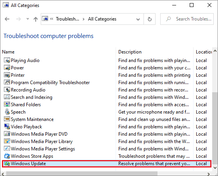Click 'Get your microphone ready and f...' description
The width and height of the screenshot is (218, 176).
(154, 112)
